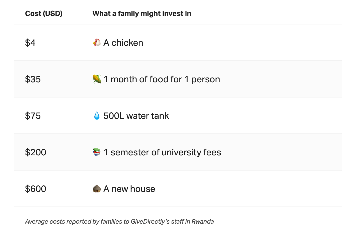The height and width of the screenshot is (236, 356).
Task: Select the "What a family might invest in" header
Action: coord(142,13)
